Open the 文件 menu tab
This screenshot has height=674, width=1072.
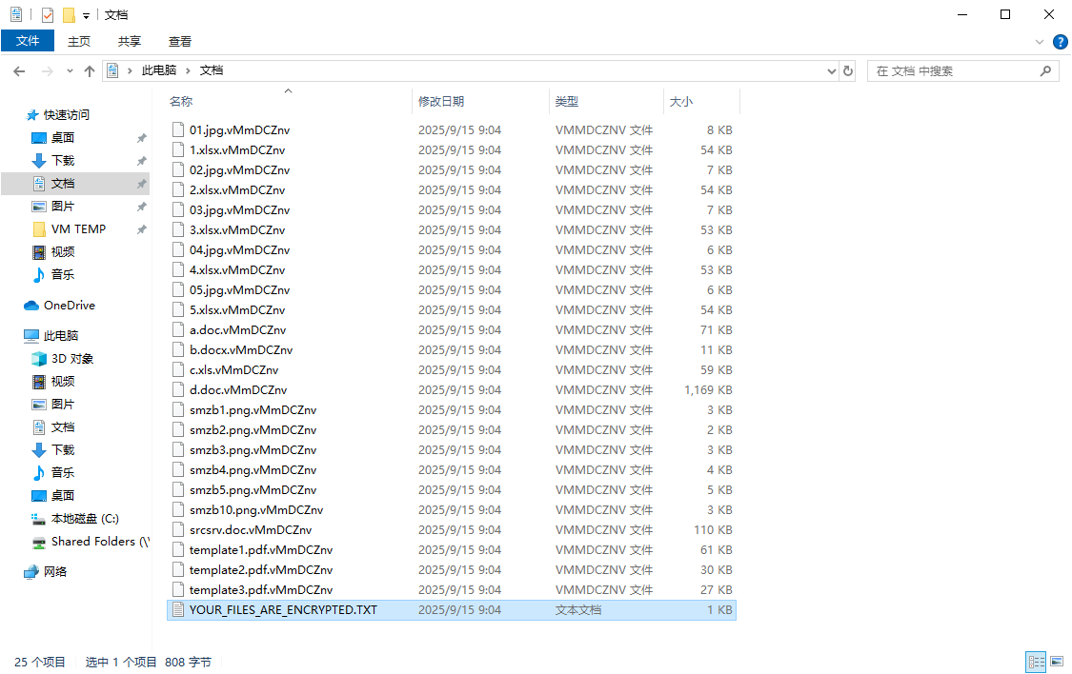pyautogui.click(x=28, y=41)
